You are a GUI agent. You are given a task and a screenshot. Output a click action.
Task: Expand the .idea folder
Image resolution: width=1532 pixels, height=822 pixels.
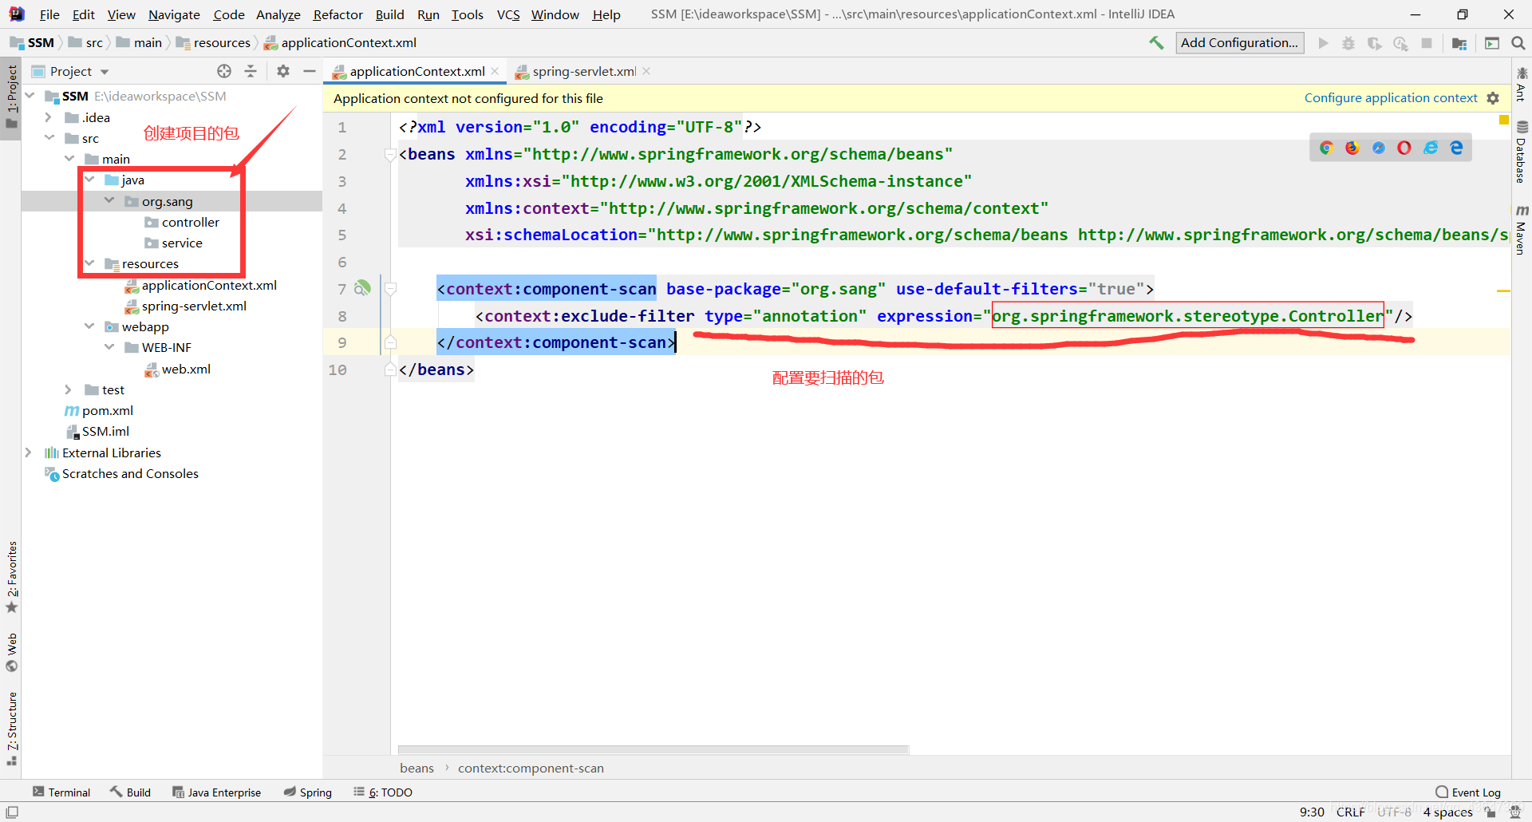49,117
